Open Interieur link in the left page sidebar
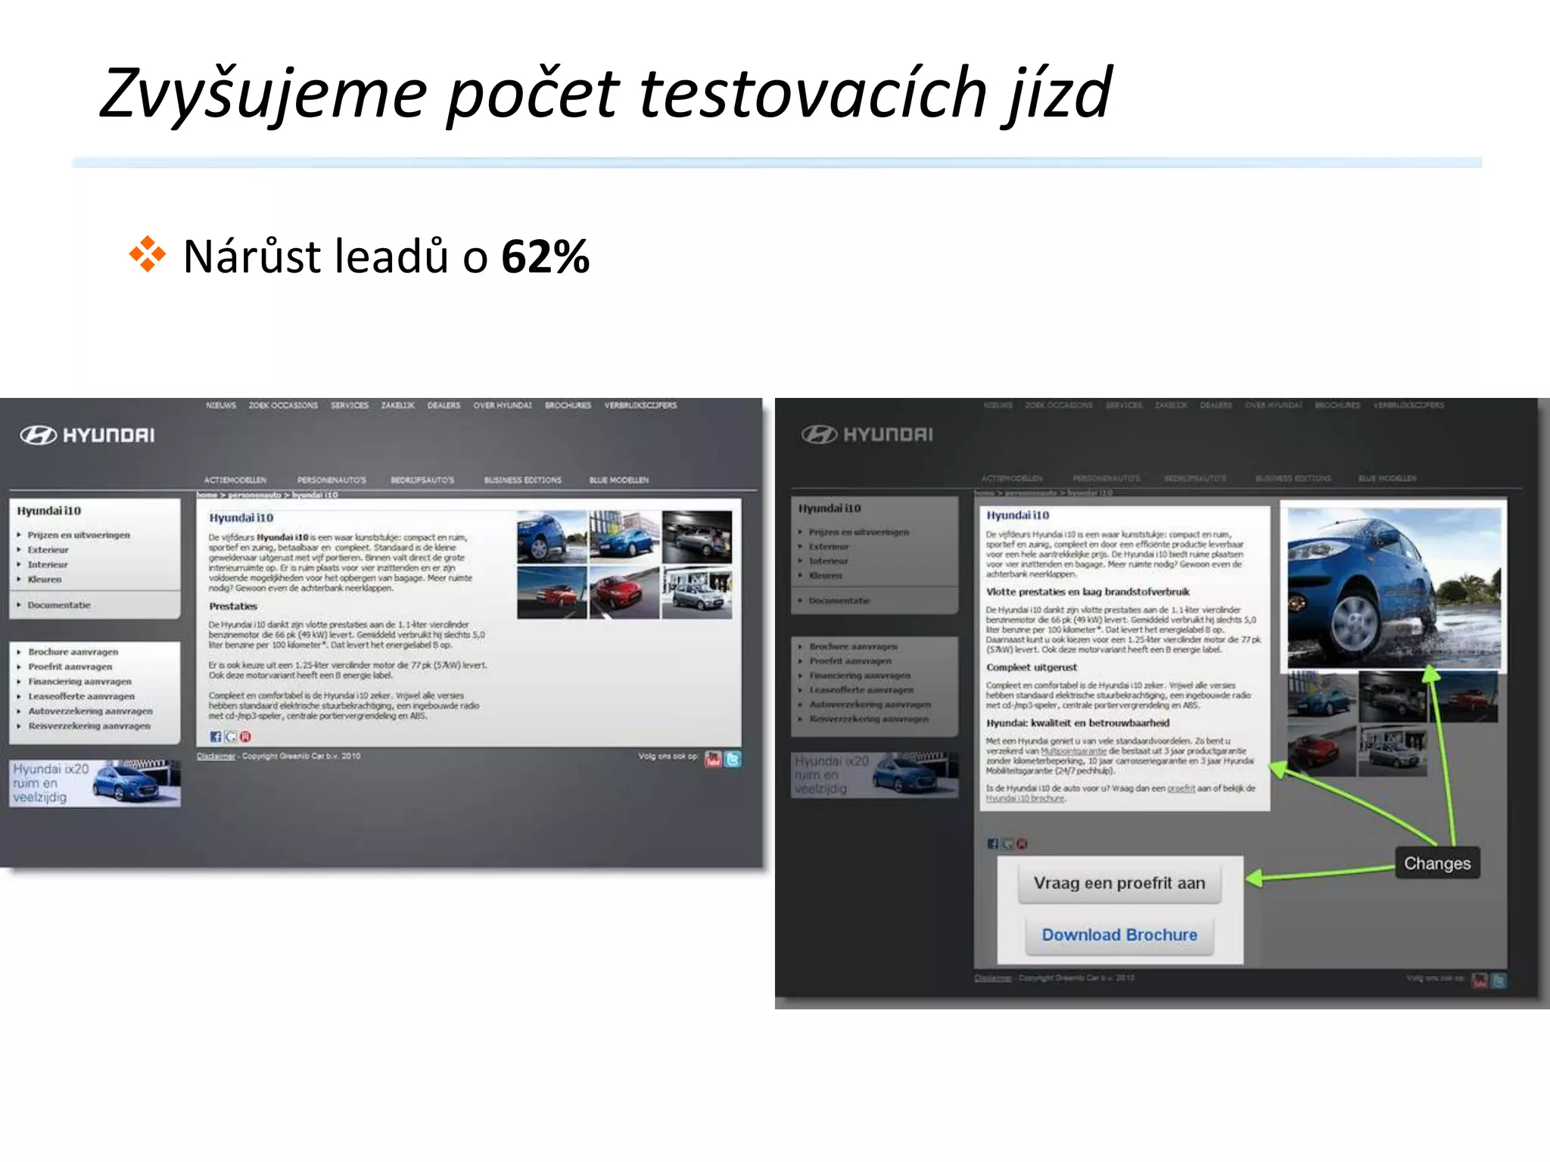The height and width of the screenshot is (1162, 1550). point(48,564)
